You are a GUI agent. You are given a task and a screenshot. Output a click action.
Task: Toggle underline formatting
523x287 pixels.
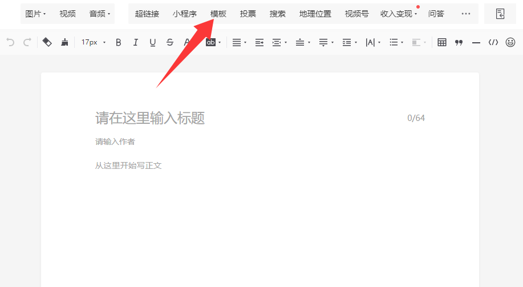pyautogui.click(x=153, y=42)
